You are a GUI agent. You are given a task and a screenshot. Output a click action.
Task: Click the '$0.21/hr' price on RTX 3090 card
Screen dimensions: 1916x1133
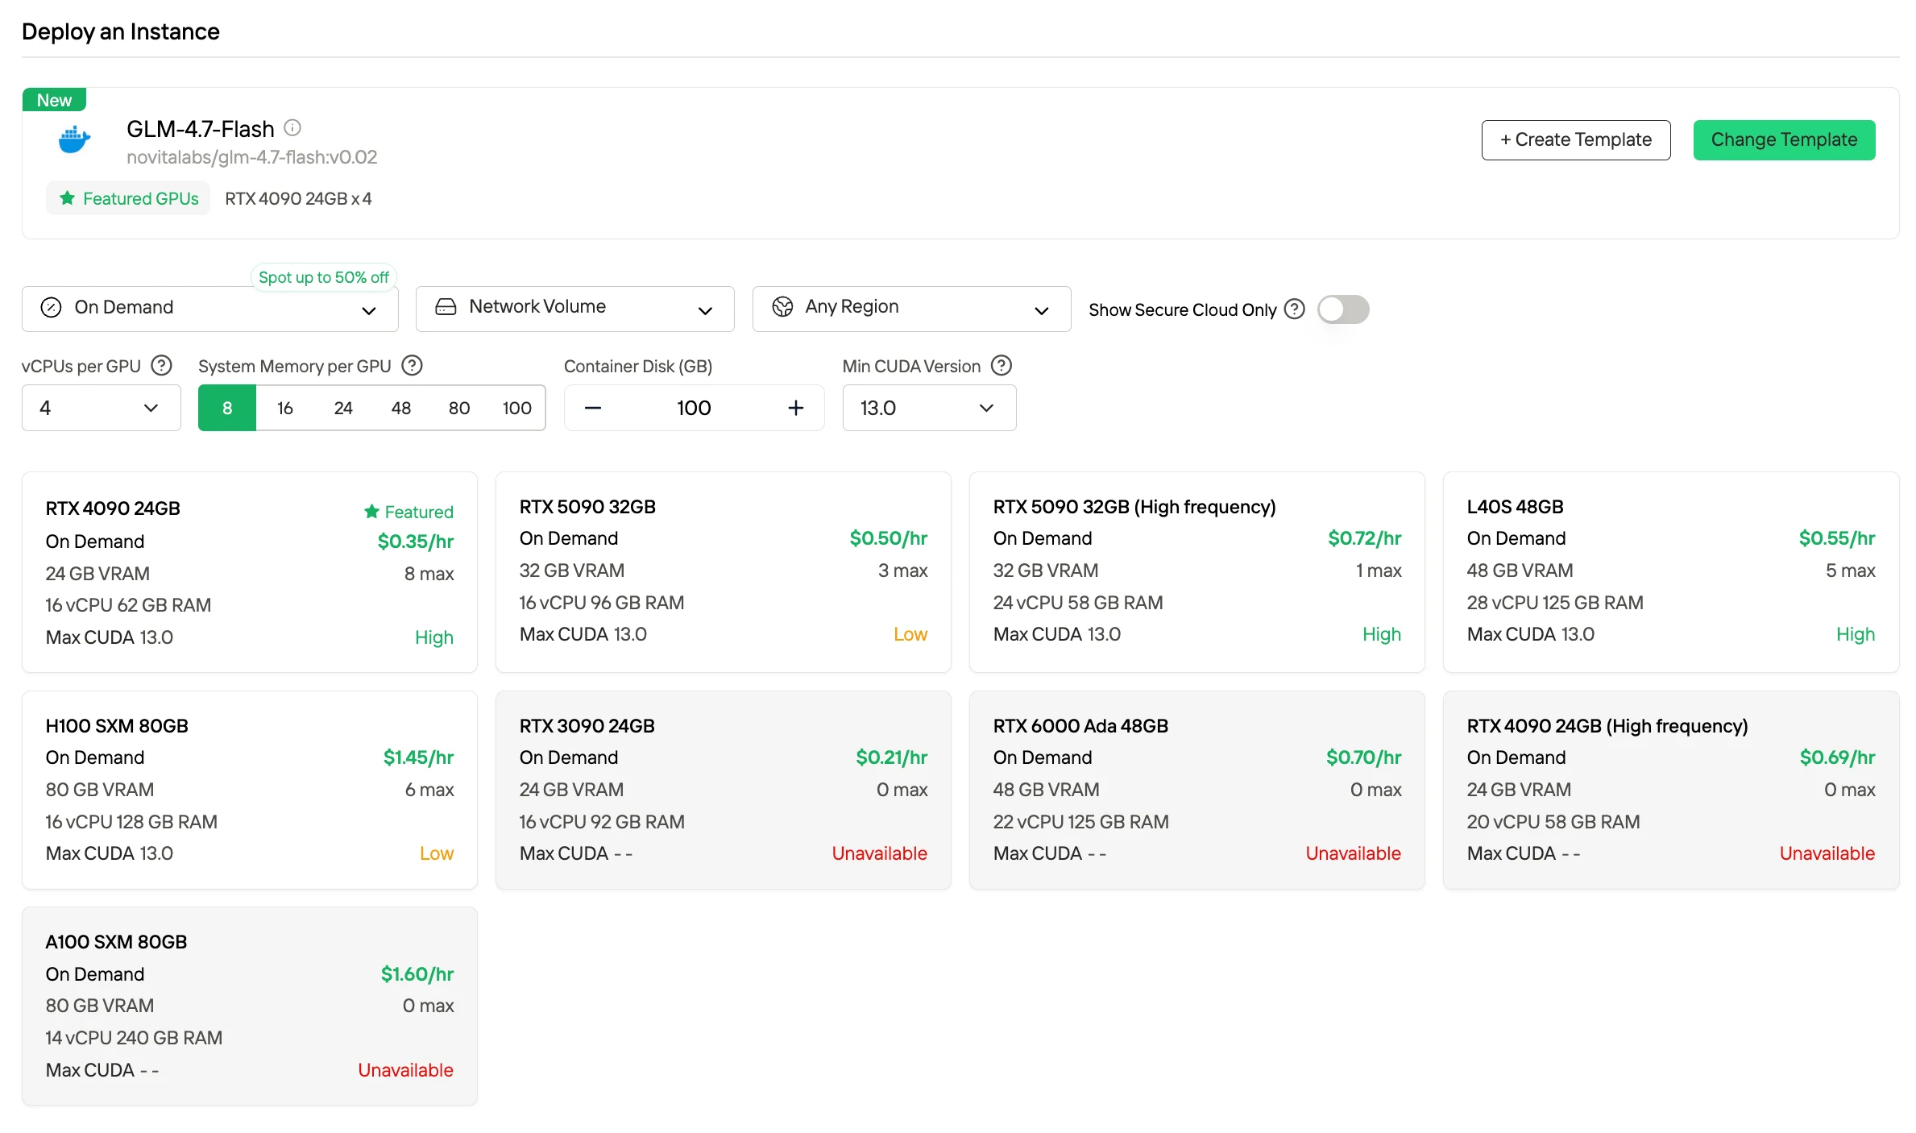click(x=892, y=757)
